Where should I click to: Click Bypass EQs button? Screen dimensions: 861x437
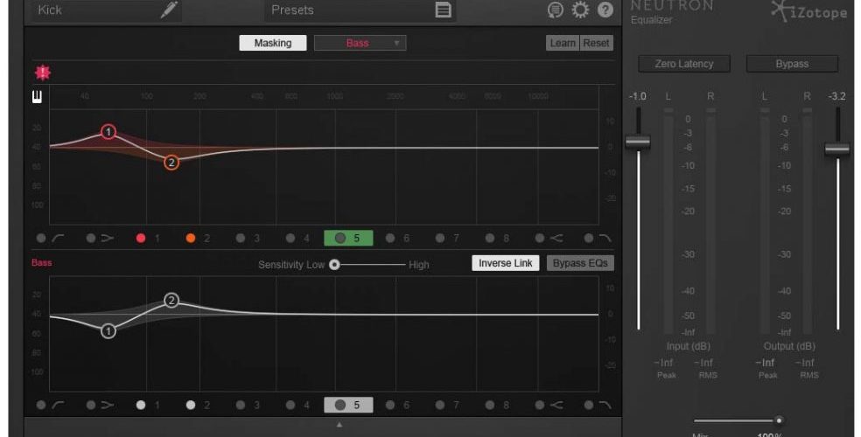[x=580, y=263]
